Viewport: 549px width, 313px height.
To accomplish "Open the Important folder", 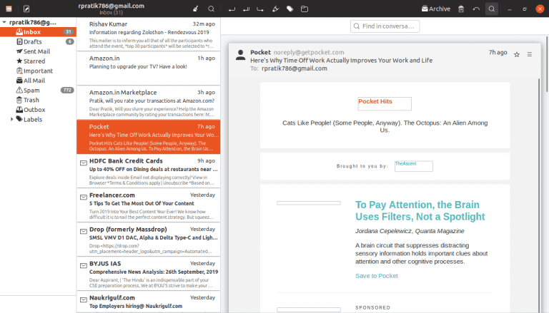I will click(38, 71).
